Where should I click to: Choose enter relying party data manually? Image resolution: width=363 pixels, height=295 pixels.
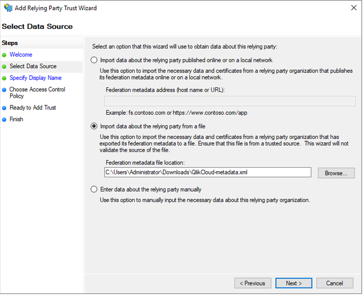click(94, 189)
